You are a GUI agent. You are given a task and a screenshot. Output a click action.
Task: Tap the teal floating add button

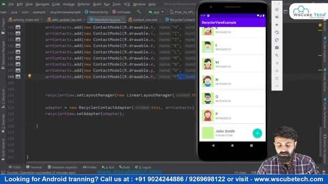click(x=257, y=133)
